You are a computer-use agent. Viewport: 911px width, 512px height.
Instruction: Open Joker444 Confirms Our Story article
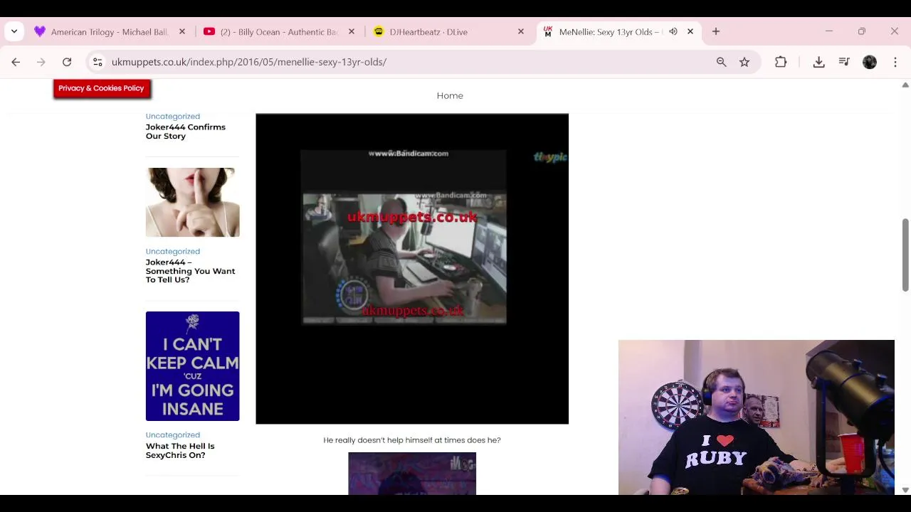click(185, 132)
